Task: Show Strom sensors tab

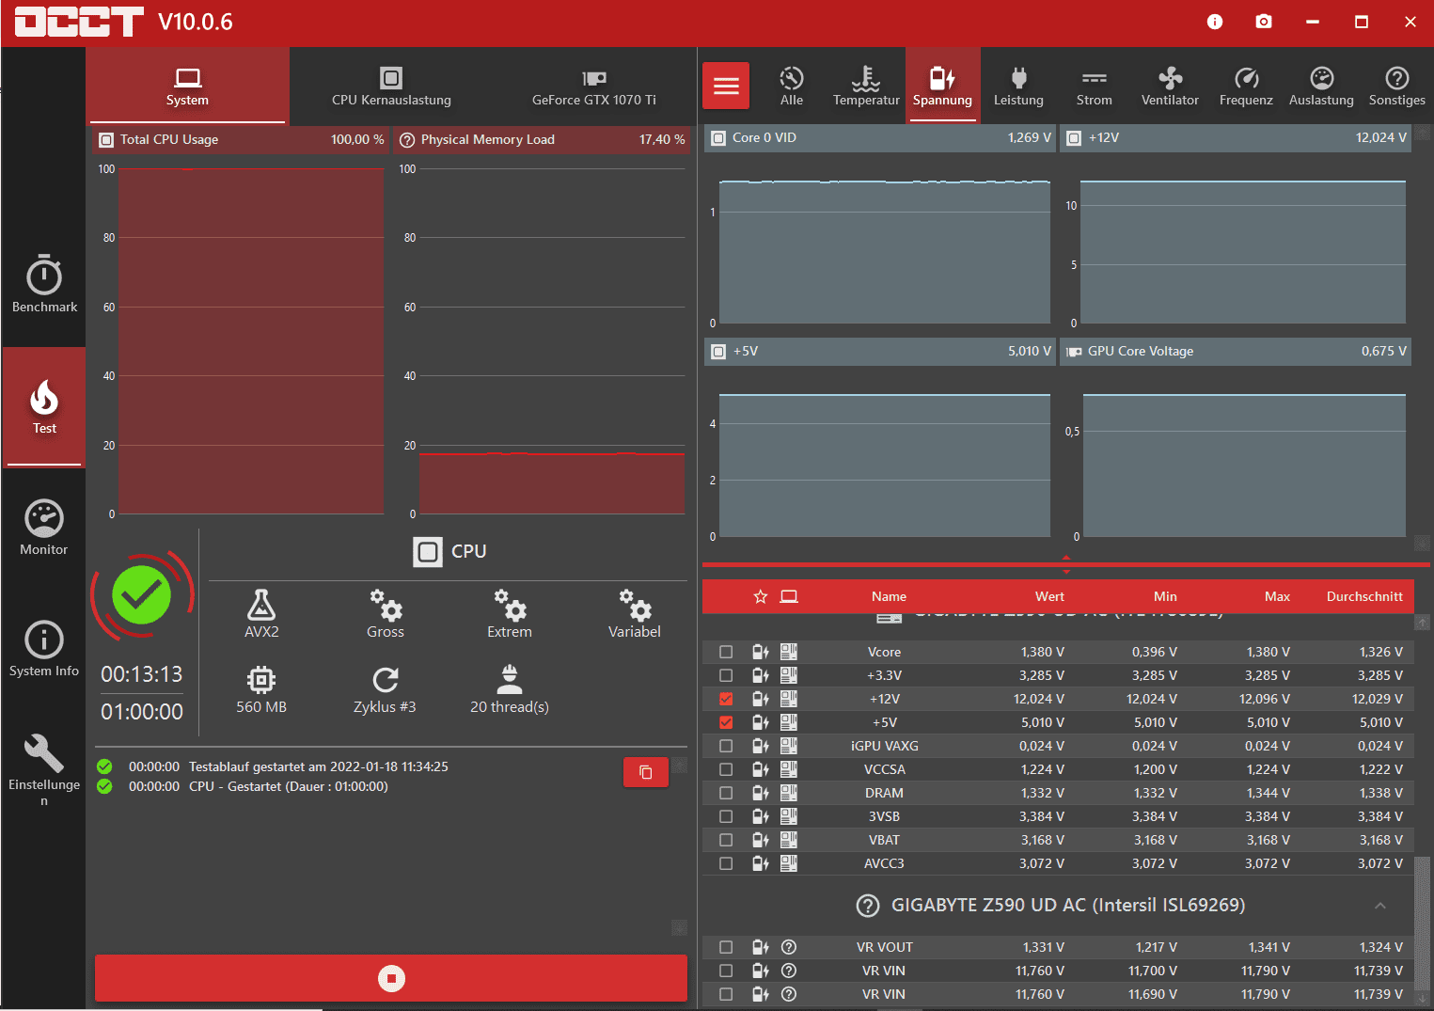Action: pyautogui.click(x=1095, y=87)
